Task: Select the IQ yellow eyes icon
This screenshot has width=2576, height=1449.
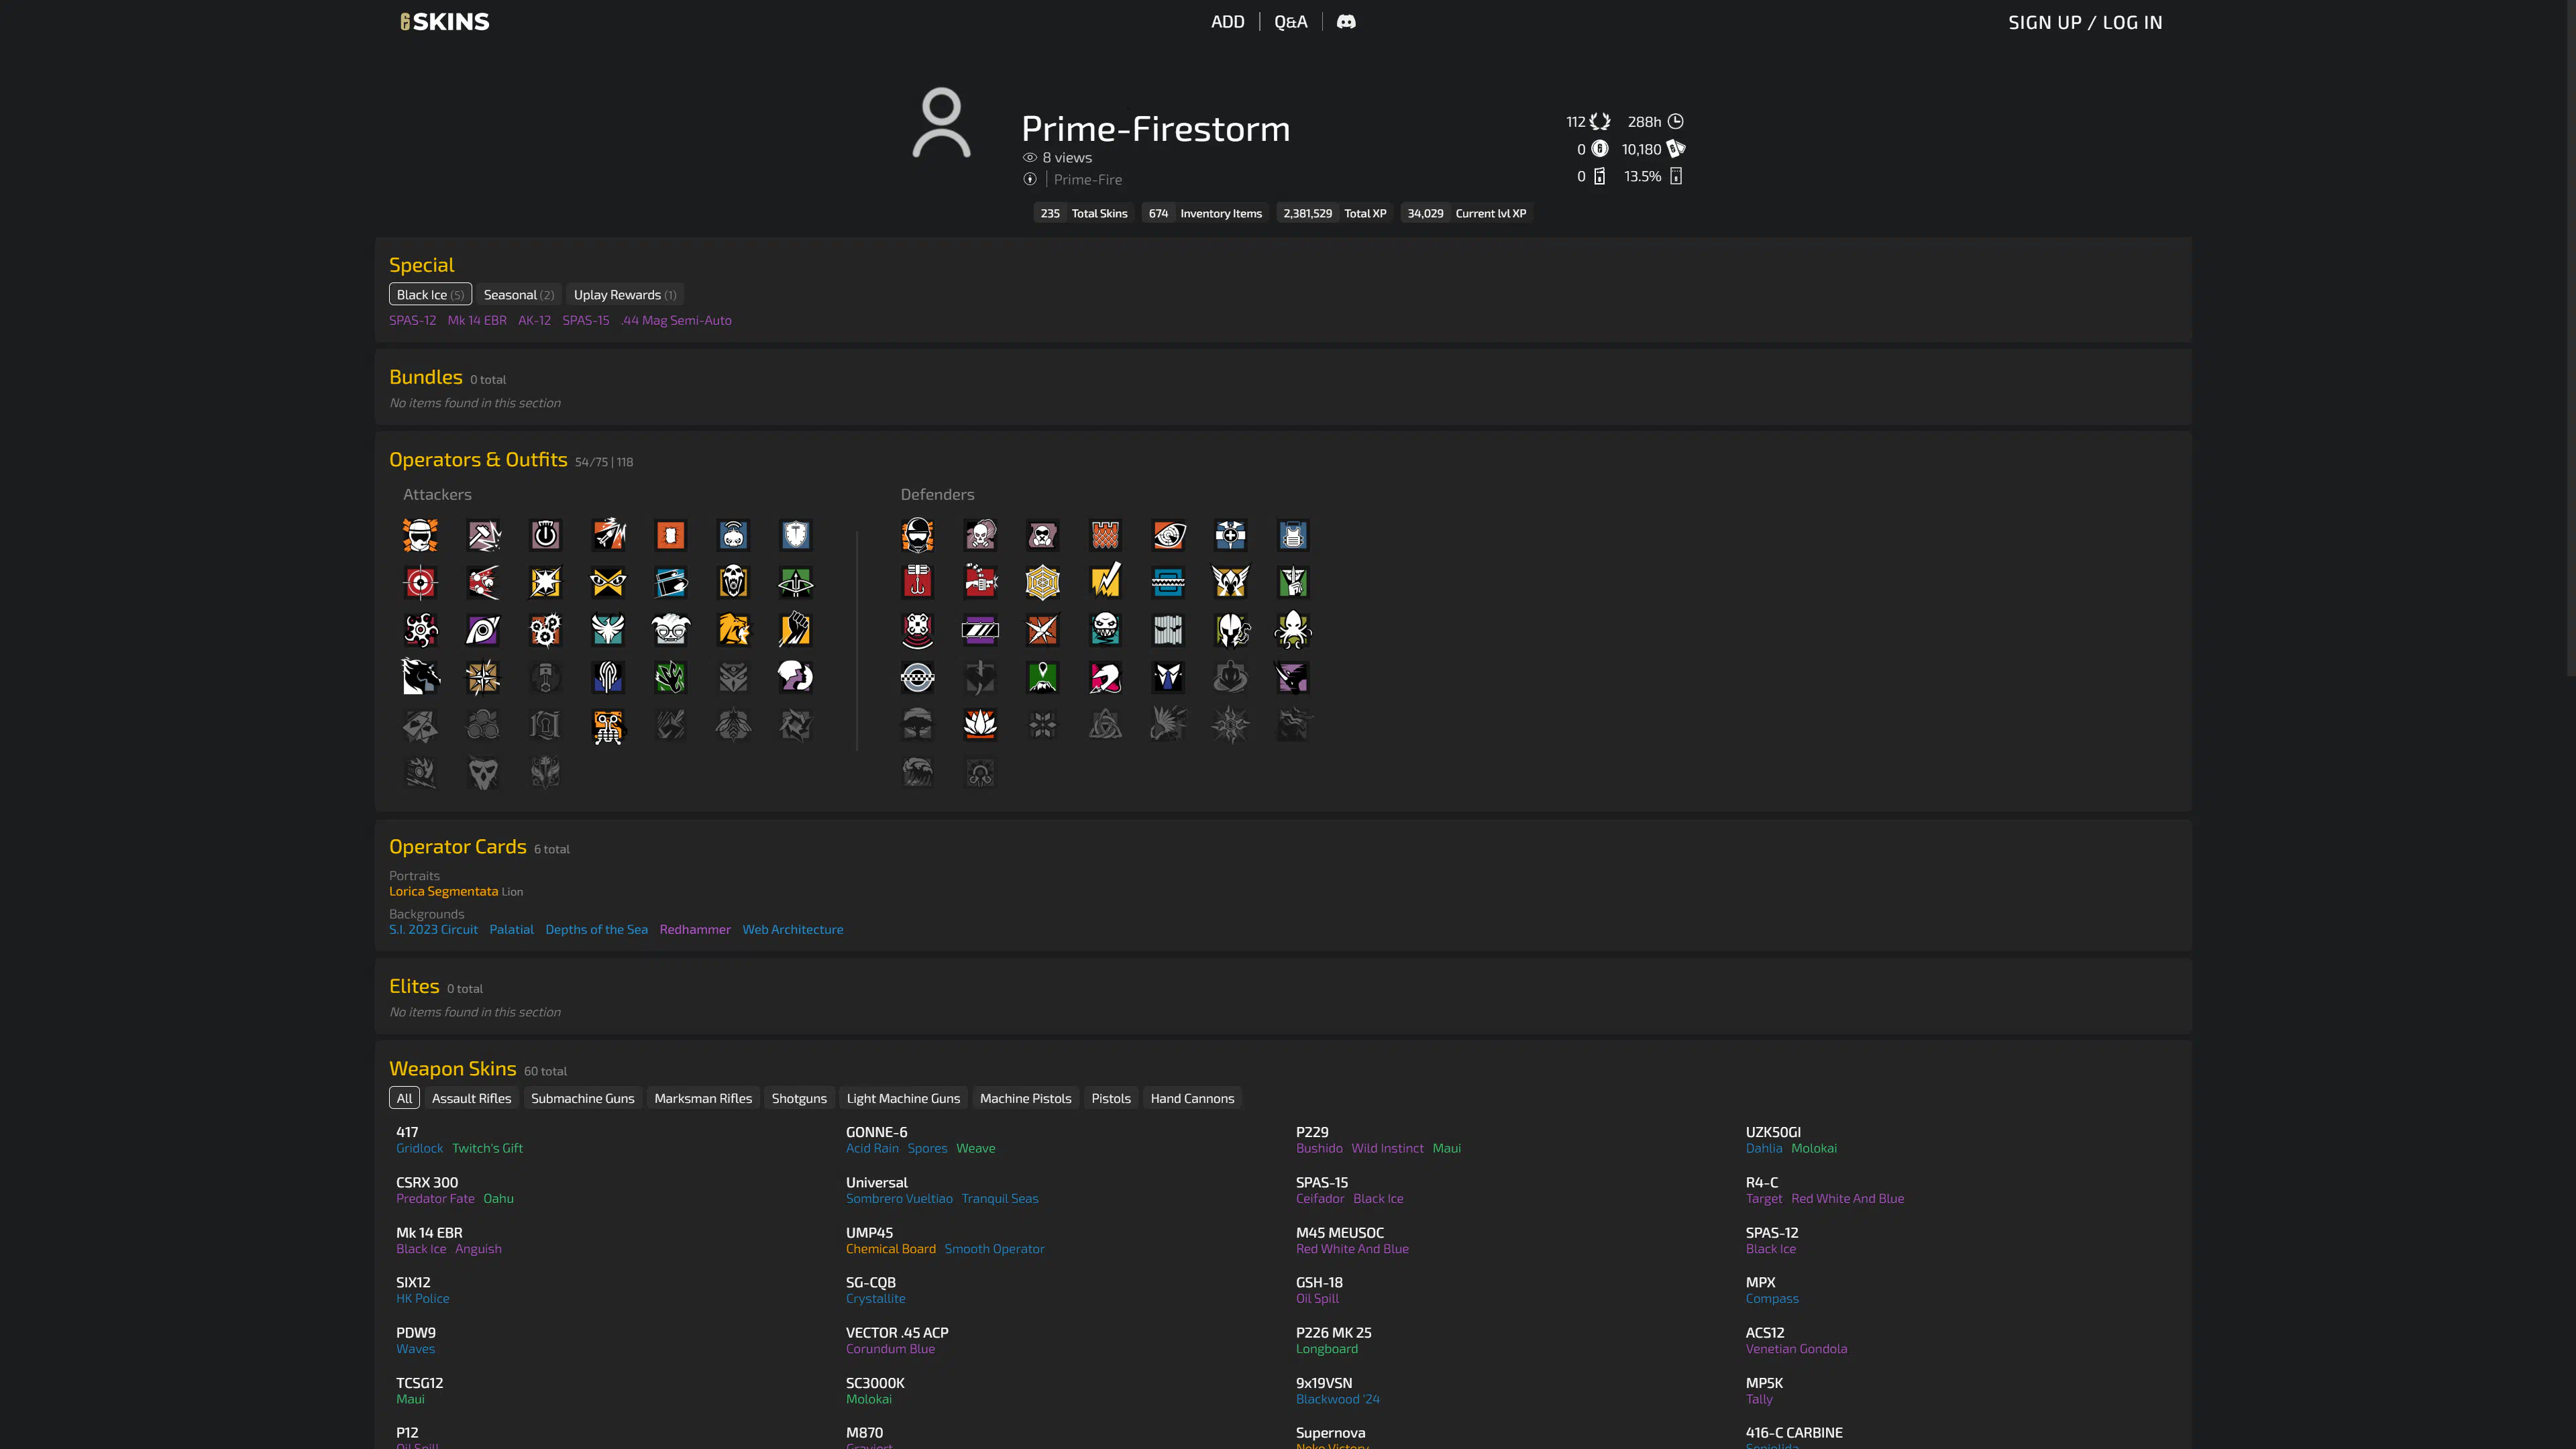Action: 608,582
